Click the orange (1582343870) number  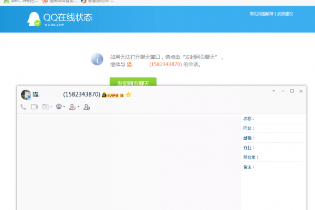165,65
